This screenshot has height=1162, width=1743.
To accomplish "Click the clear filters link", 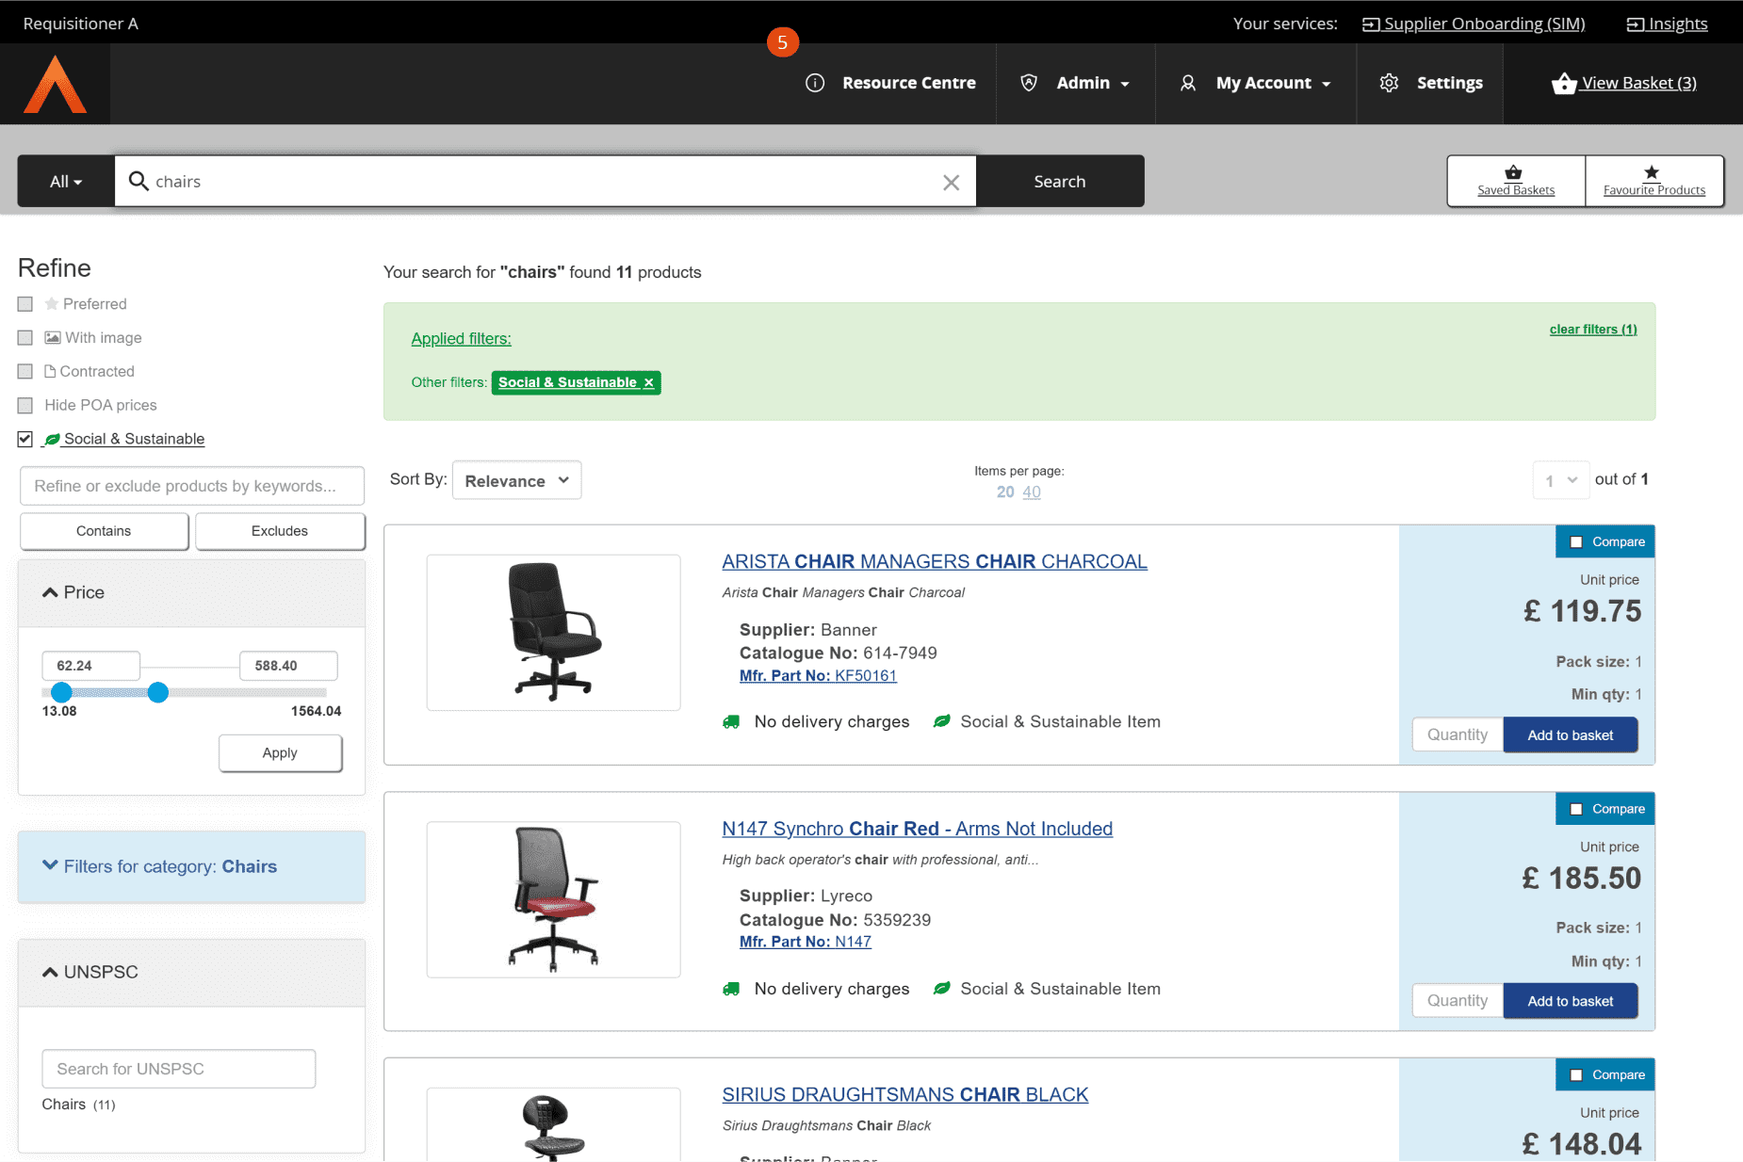I will pos(1592,330).
